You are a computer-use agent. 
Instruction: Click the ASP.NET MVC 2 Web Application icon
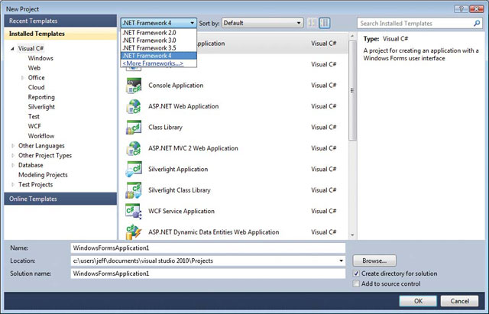point(134,148)
